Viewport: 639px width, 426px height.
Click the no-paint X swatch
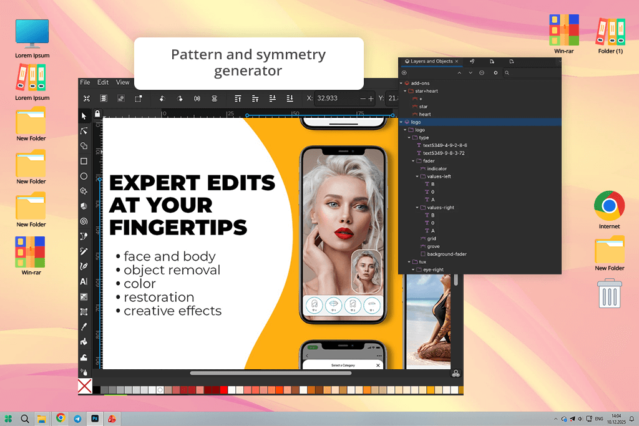[x=85, y=385]
